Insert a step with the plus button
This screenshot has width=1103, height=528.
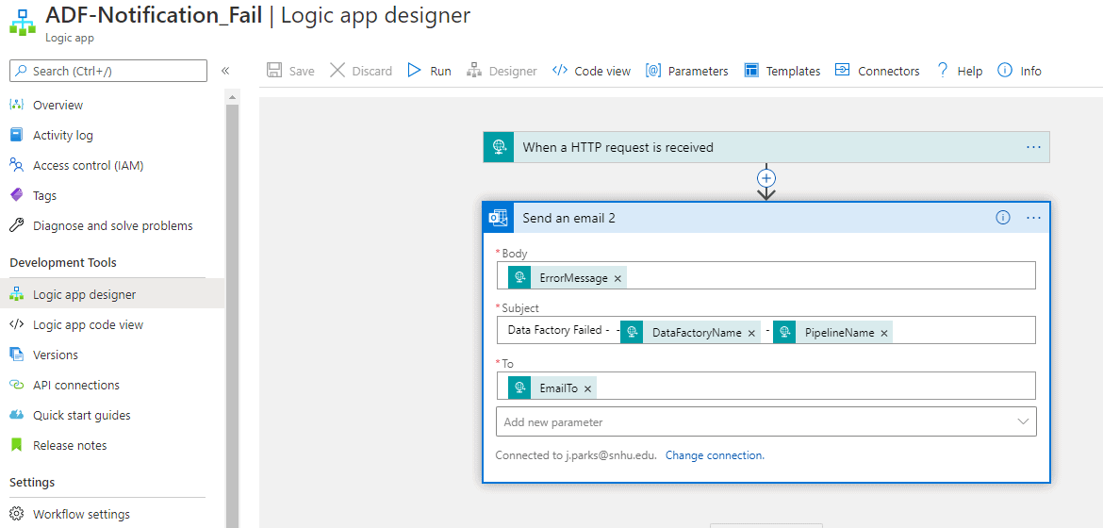(766, 177)
